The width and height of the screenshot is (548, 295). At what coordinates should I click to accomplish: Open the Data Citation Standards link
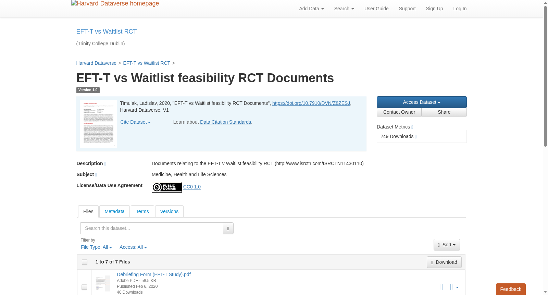(x=225, y=122)
